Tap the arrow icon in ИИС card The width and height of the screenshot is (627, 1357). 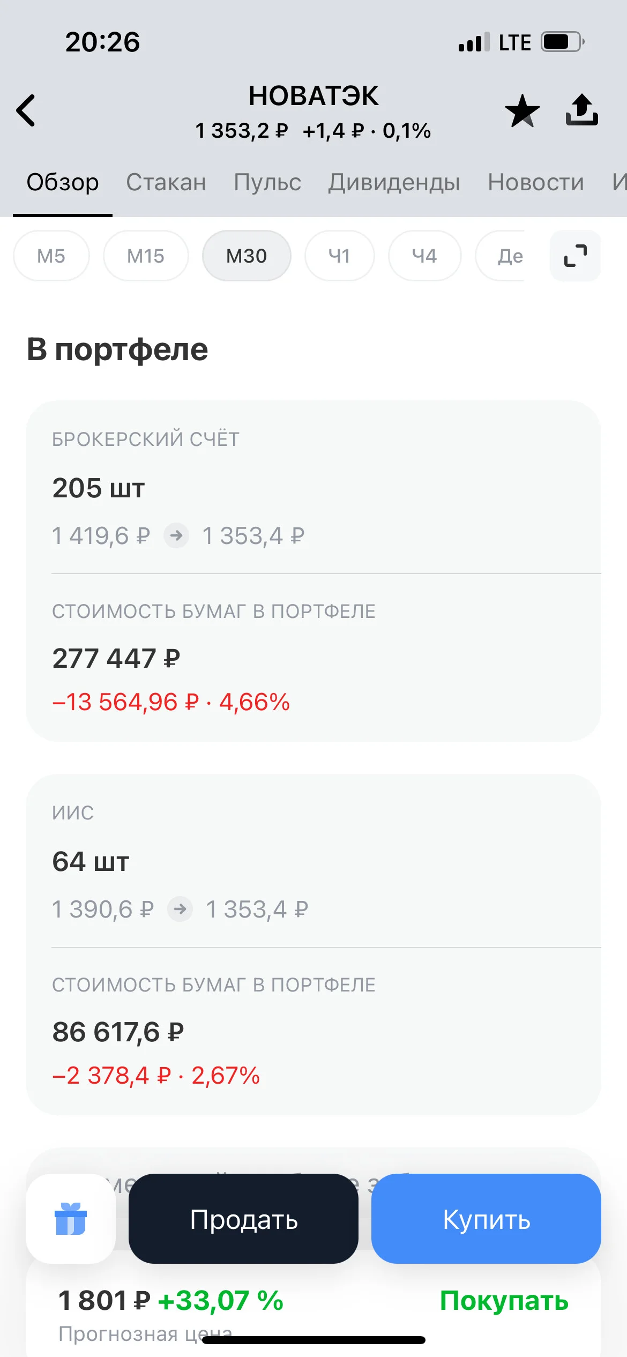point(180,909)
